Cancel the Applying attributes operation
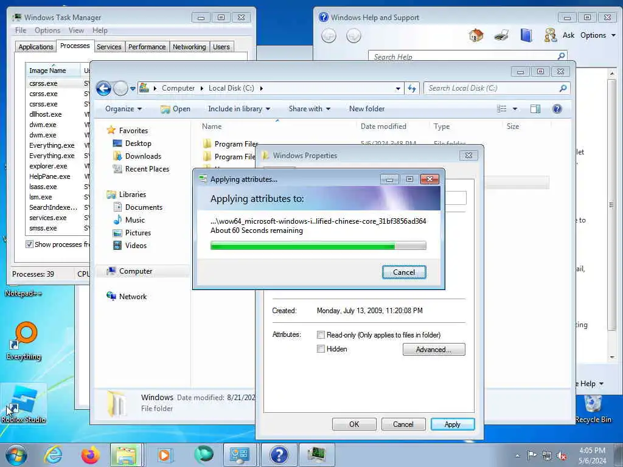The height and width of the screenshot is (467, 623). click(x=404, y=272)
